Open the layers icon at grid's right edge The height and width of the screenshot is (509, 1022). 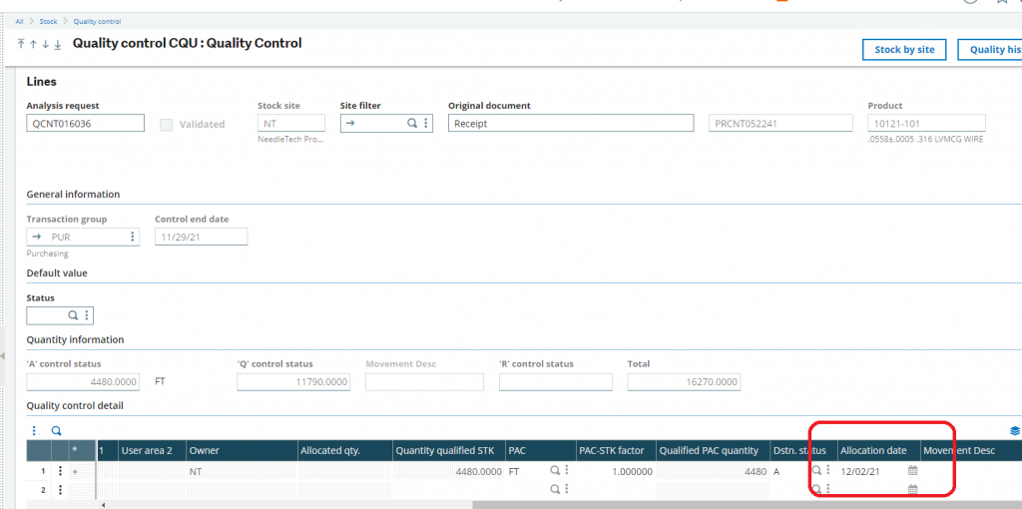tap(1015, 431)
